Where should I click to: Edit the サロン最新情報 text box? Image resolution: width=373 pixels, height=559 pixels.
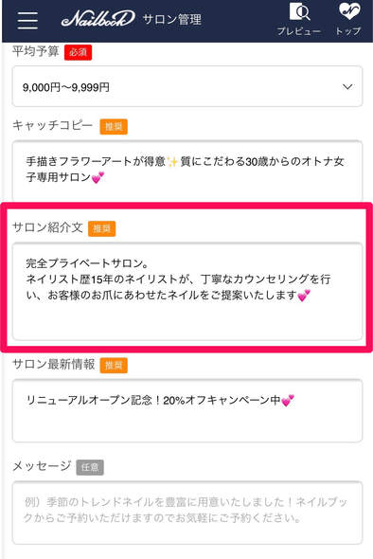(x=187, y=410)
